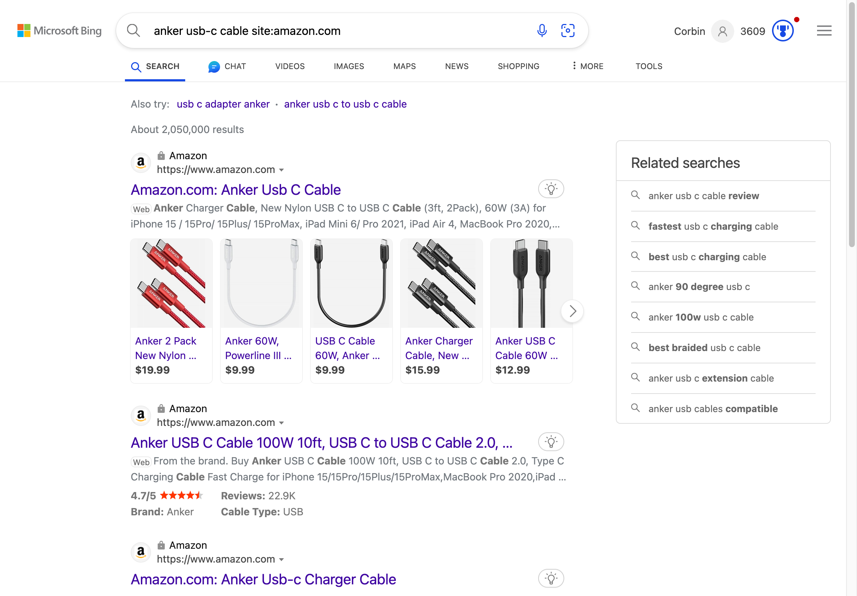Try 'usb c adapter anker' suggestion
The width and height of the screenshot is (857, 596).
pyautogui.click(x=223, y=104)
